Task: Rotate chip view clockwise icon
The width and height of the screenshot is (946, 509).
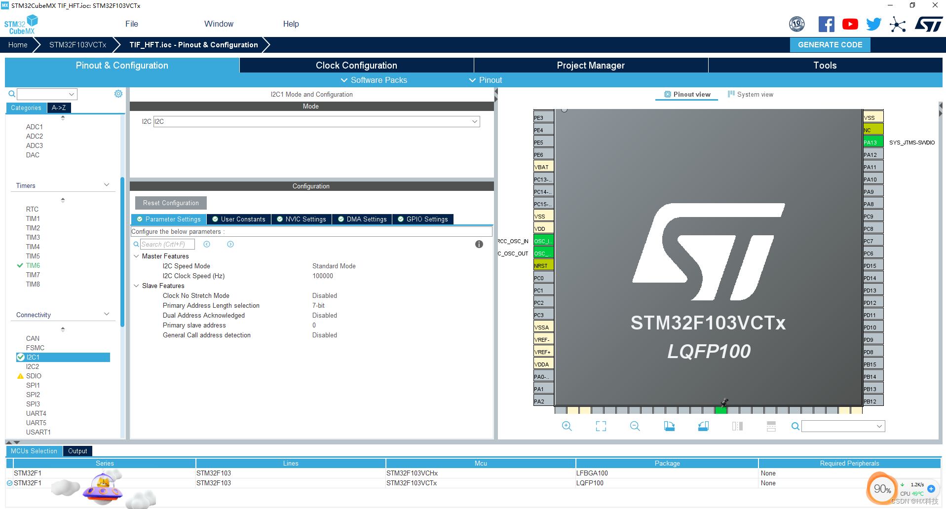Action: pyautogui.click(x=669, y=426)
